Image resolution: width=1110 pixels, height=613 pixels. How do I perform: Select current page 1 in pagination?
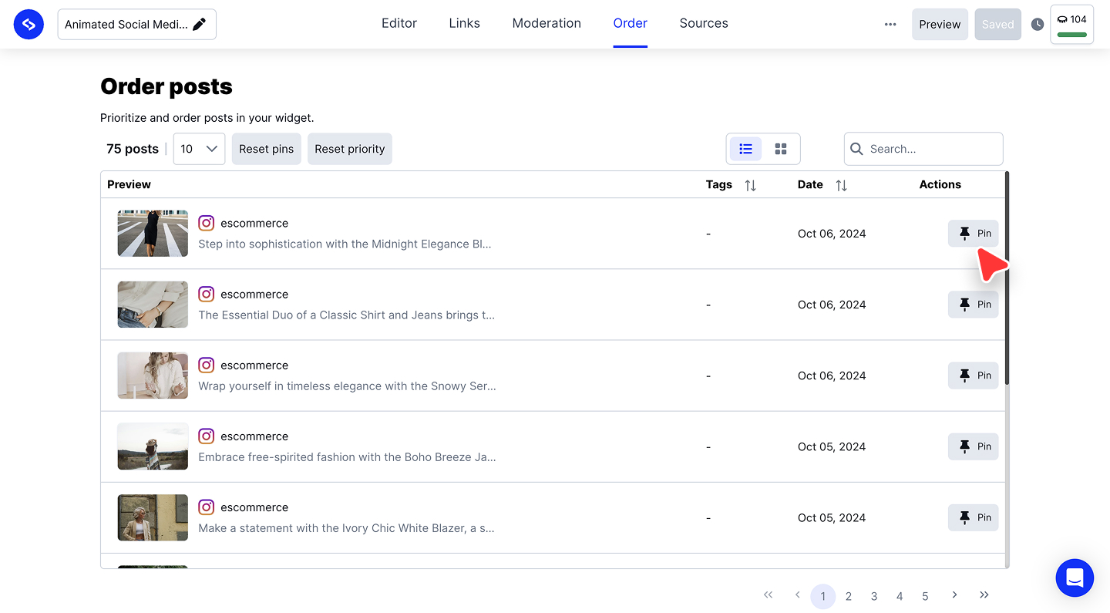coord(822,596)
